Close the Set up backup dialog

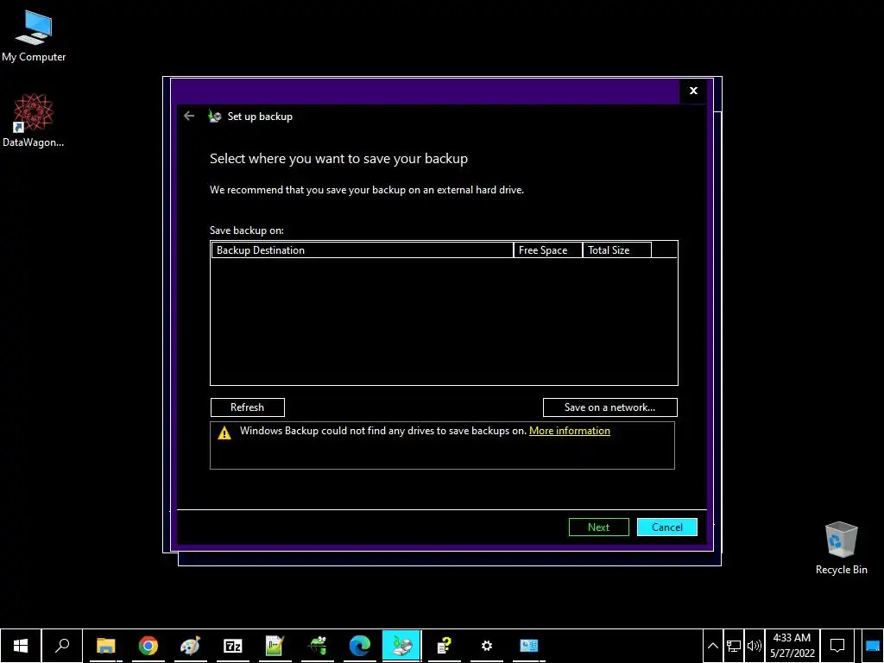(693, 91)
